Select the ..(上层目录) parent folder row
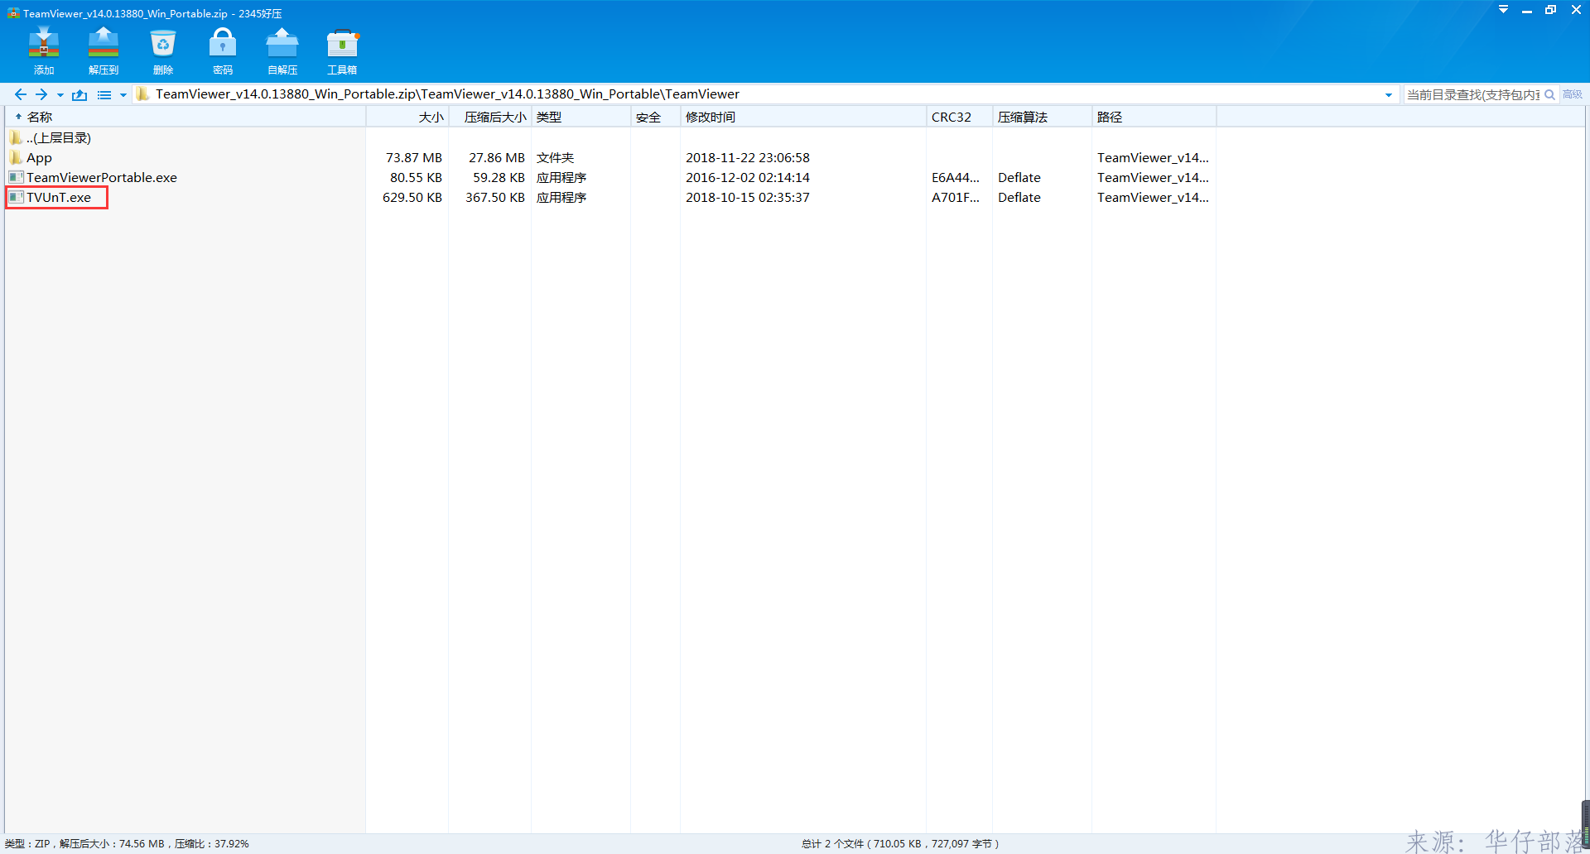This screenshot has height=854, width=1590. pos(58,137)
